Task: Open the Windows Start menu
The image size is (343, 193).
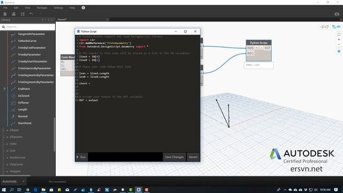Action: [x=4, y=190]
